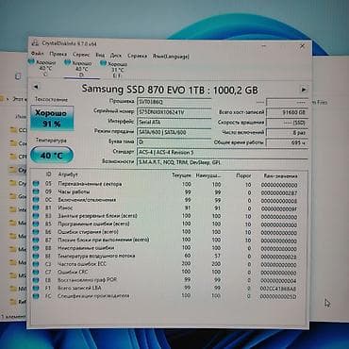Click the CrystalDiskInfo title bar app icon

(x=35, y=42)
